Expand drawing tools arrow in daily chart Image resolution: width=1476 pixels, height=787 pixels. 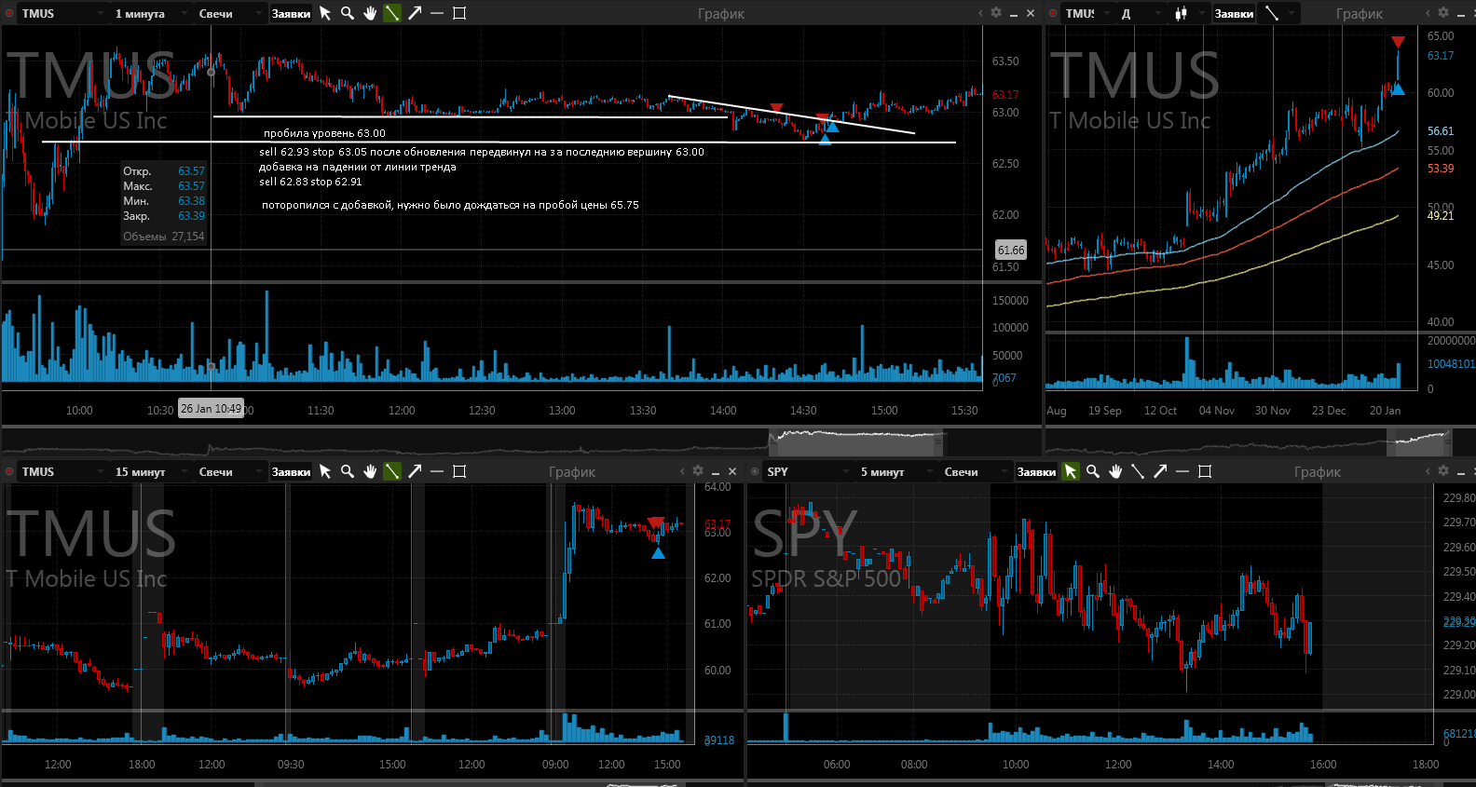coord(1291,13)
